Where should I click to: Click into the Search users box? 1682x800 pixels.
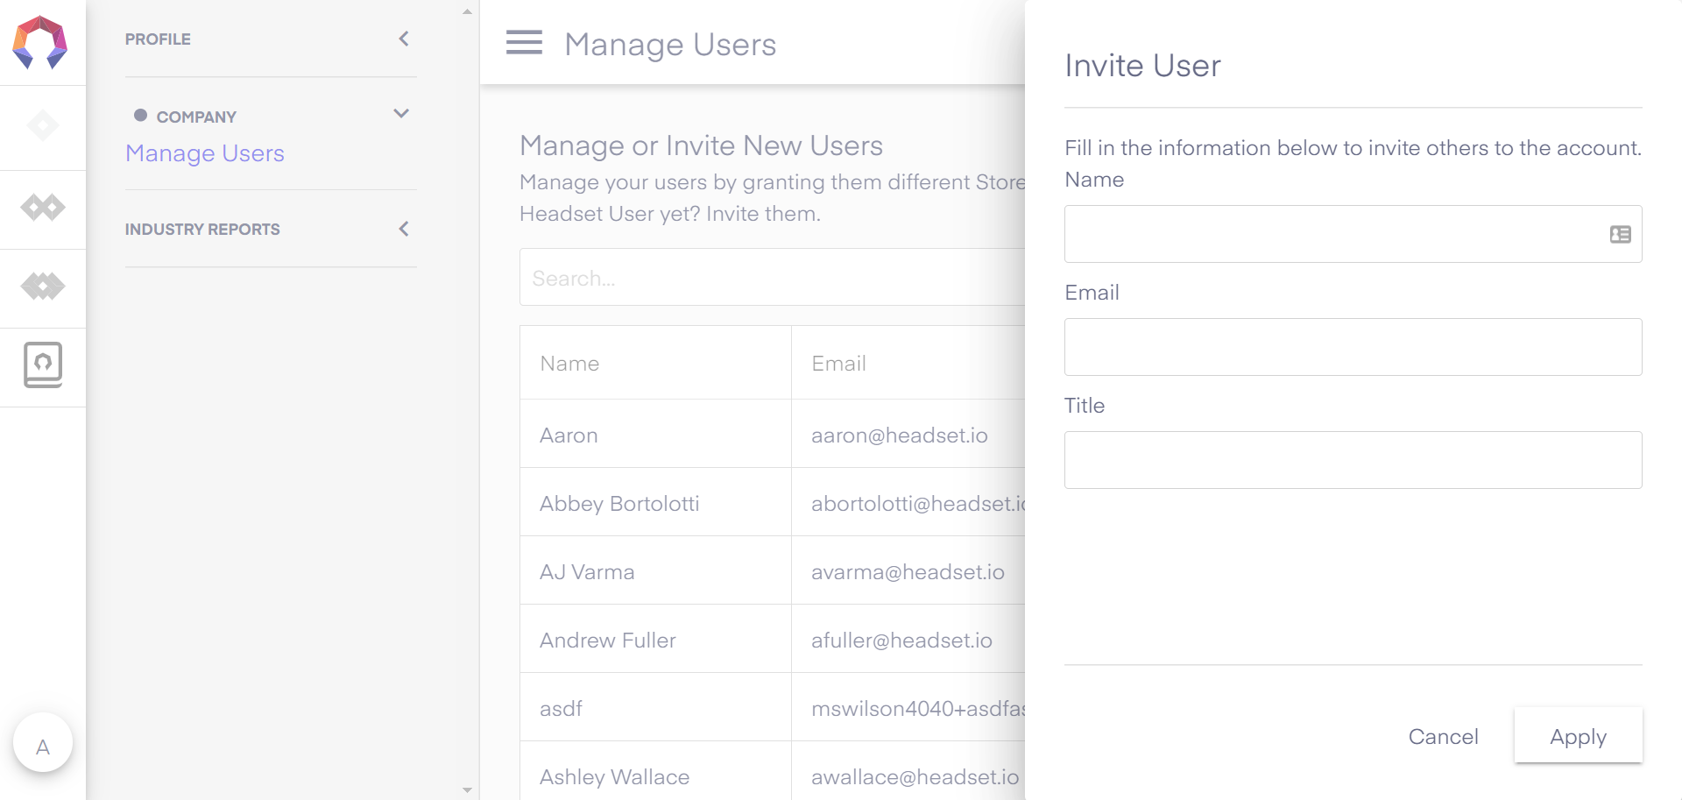[x=771, y=278]
